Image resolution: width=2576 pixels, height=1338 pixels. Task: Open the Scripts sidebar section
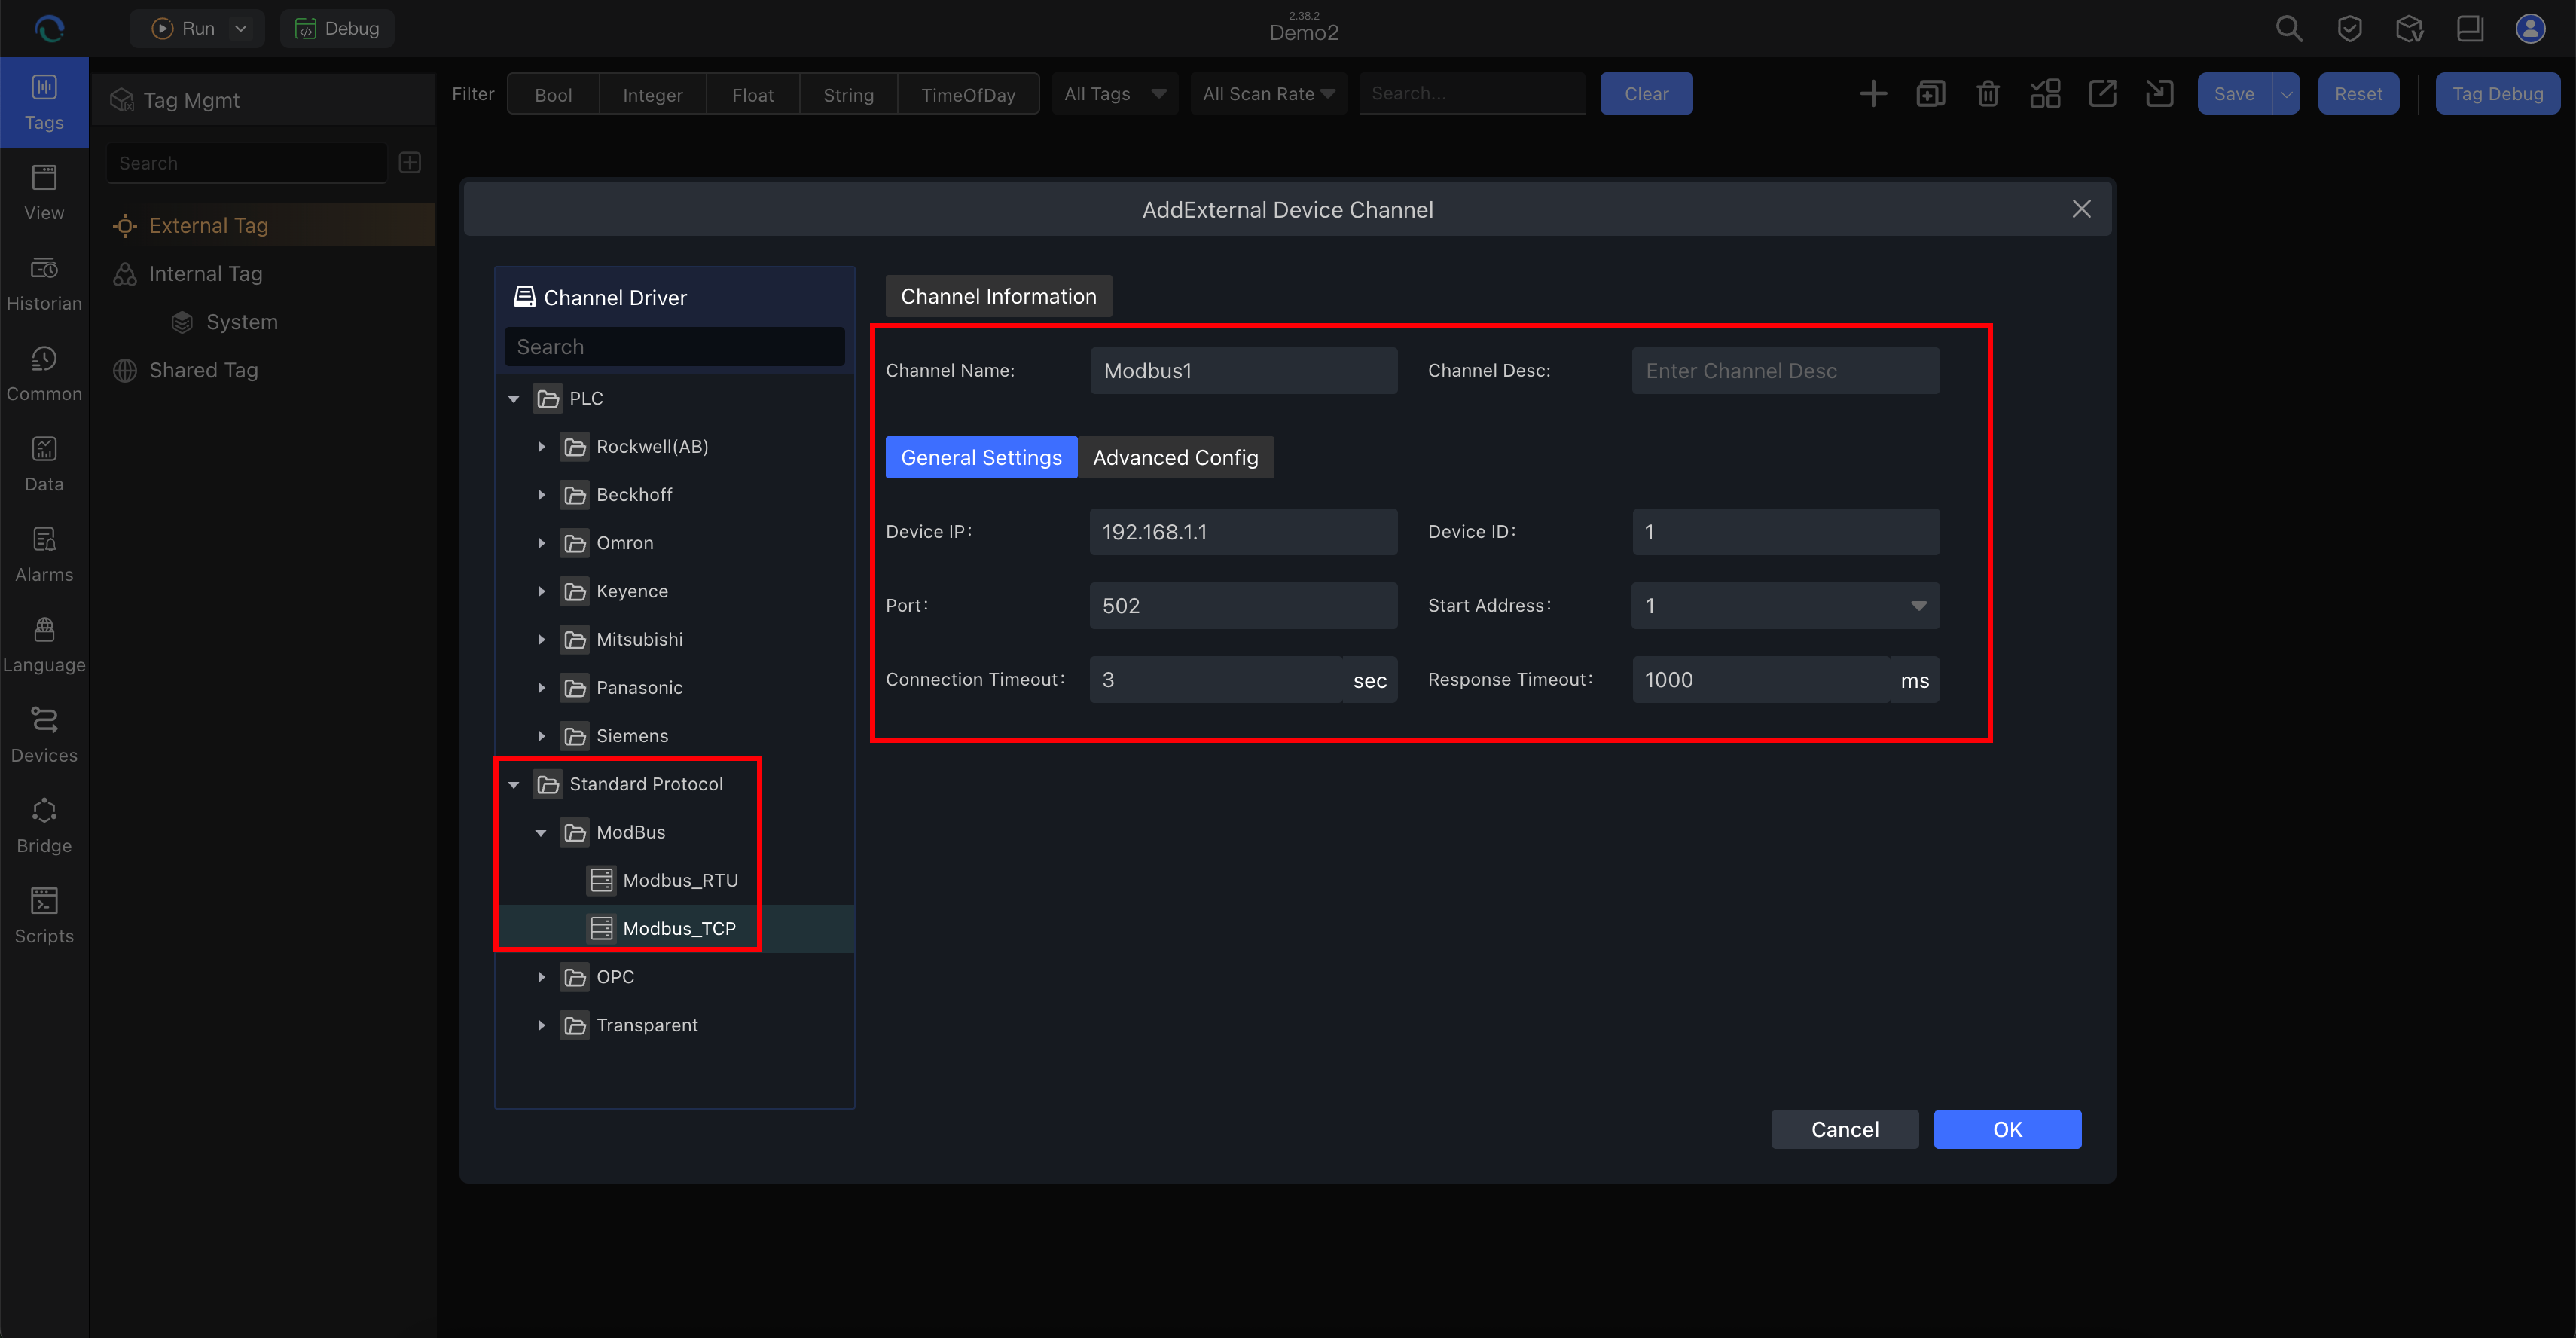pyautogui.click(x=44, y=916)
